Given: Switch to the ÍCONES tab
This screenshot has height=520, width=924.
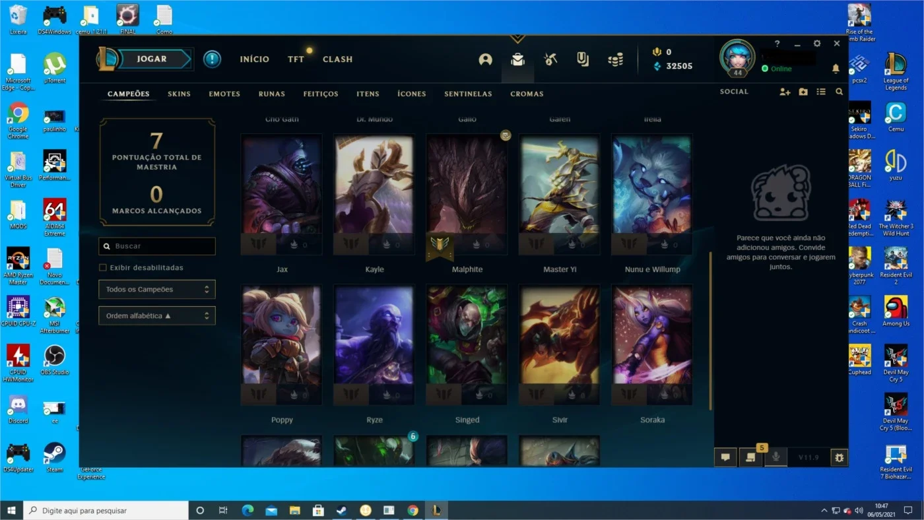Looking at the screenshot, I should (x=412, y=94).
